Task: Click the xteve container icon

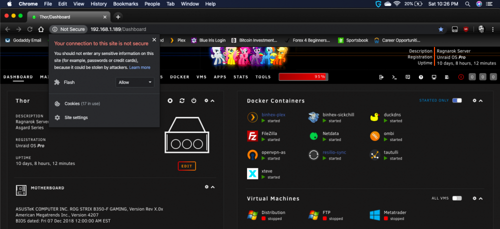Action: (x=252, y=174)
